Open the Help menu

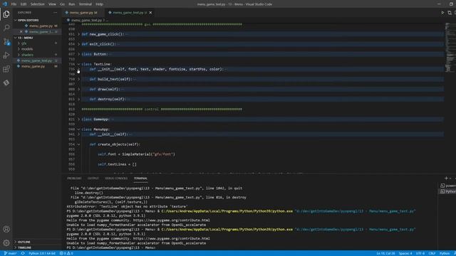99,4
